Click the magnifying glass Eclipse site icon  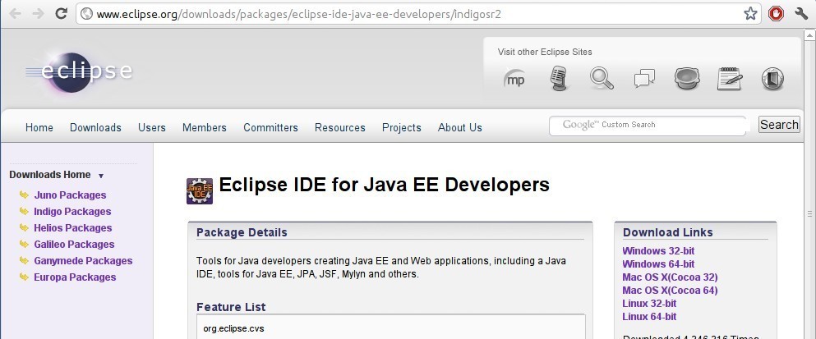602,79
